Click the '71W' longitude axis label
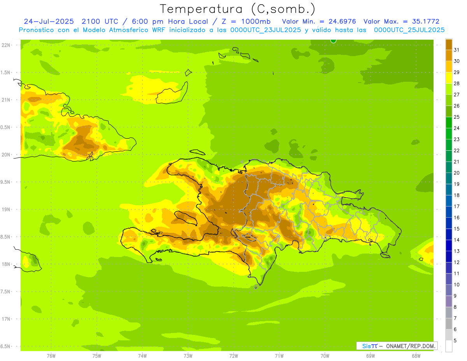The width and height of the screenshot is (467, 361). 279,356
